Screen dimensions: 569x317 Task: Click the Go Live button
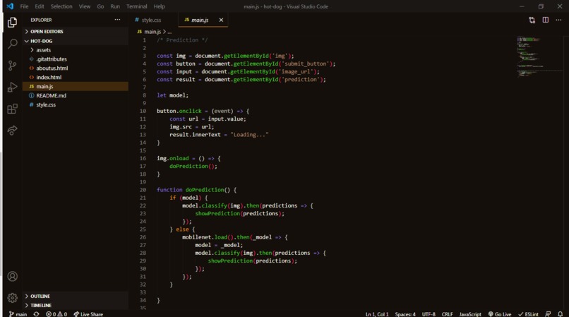500,314
